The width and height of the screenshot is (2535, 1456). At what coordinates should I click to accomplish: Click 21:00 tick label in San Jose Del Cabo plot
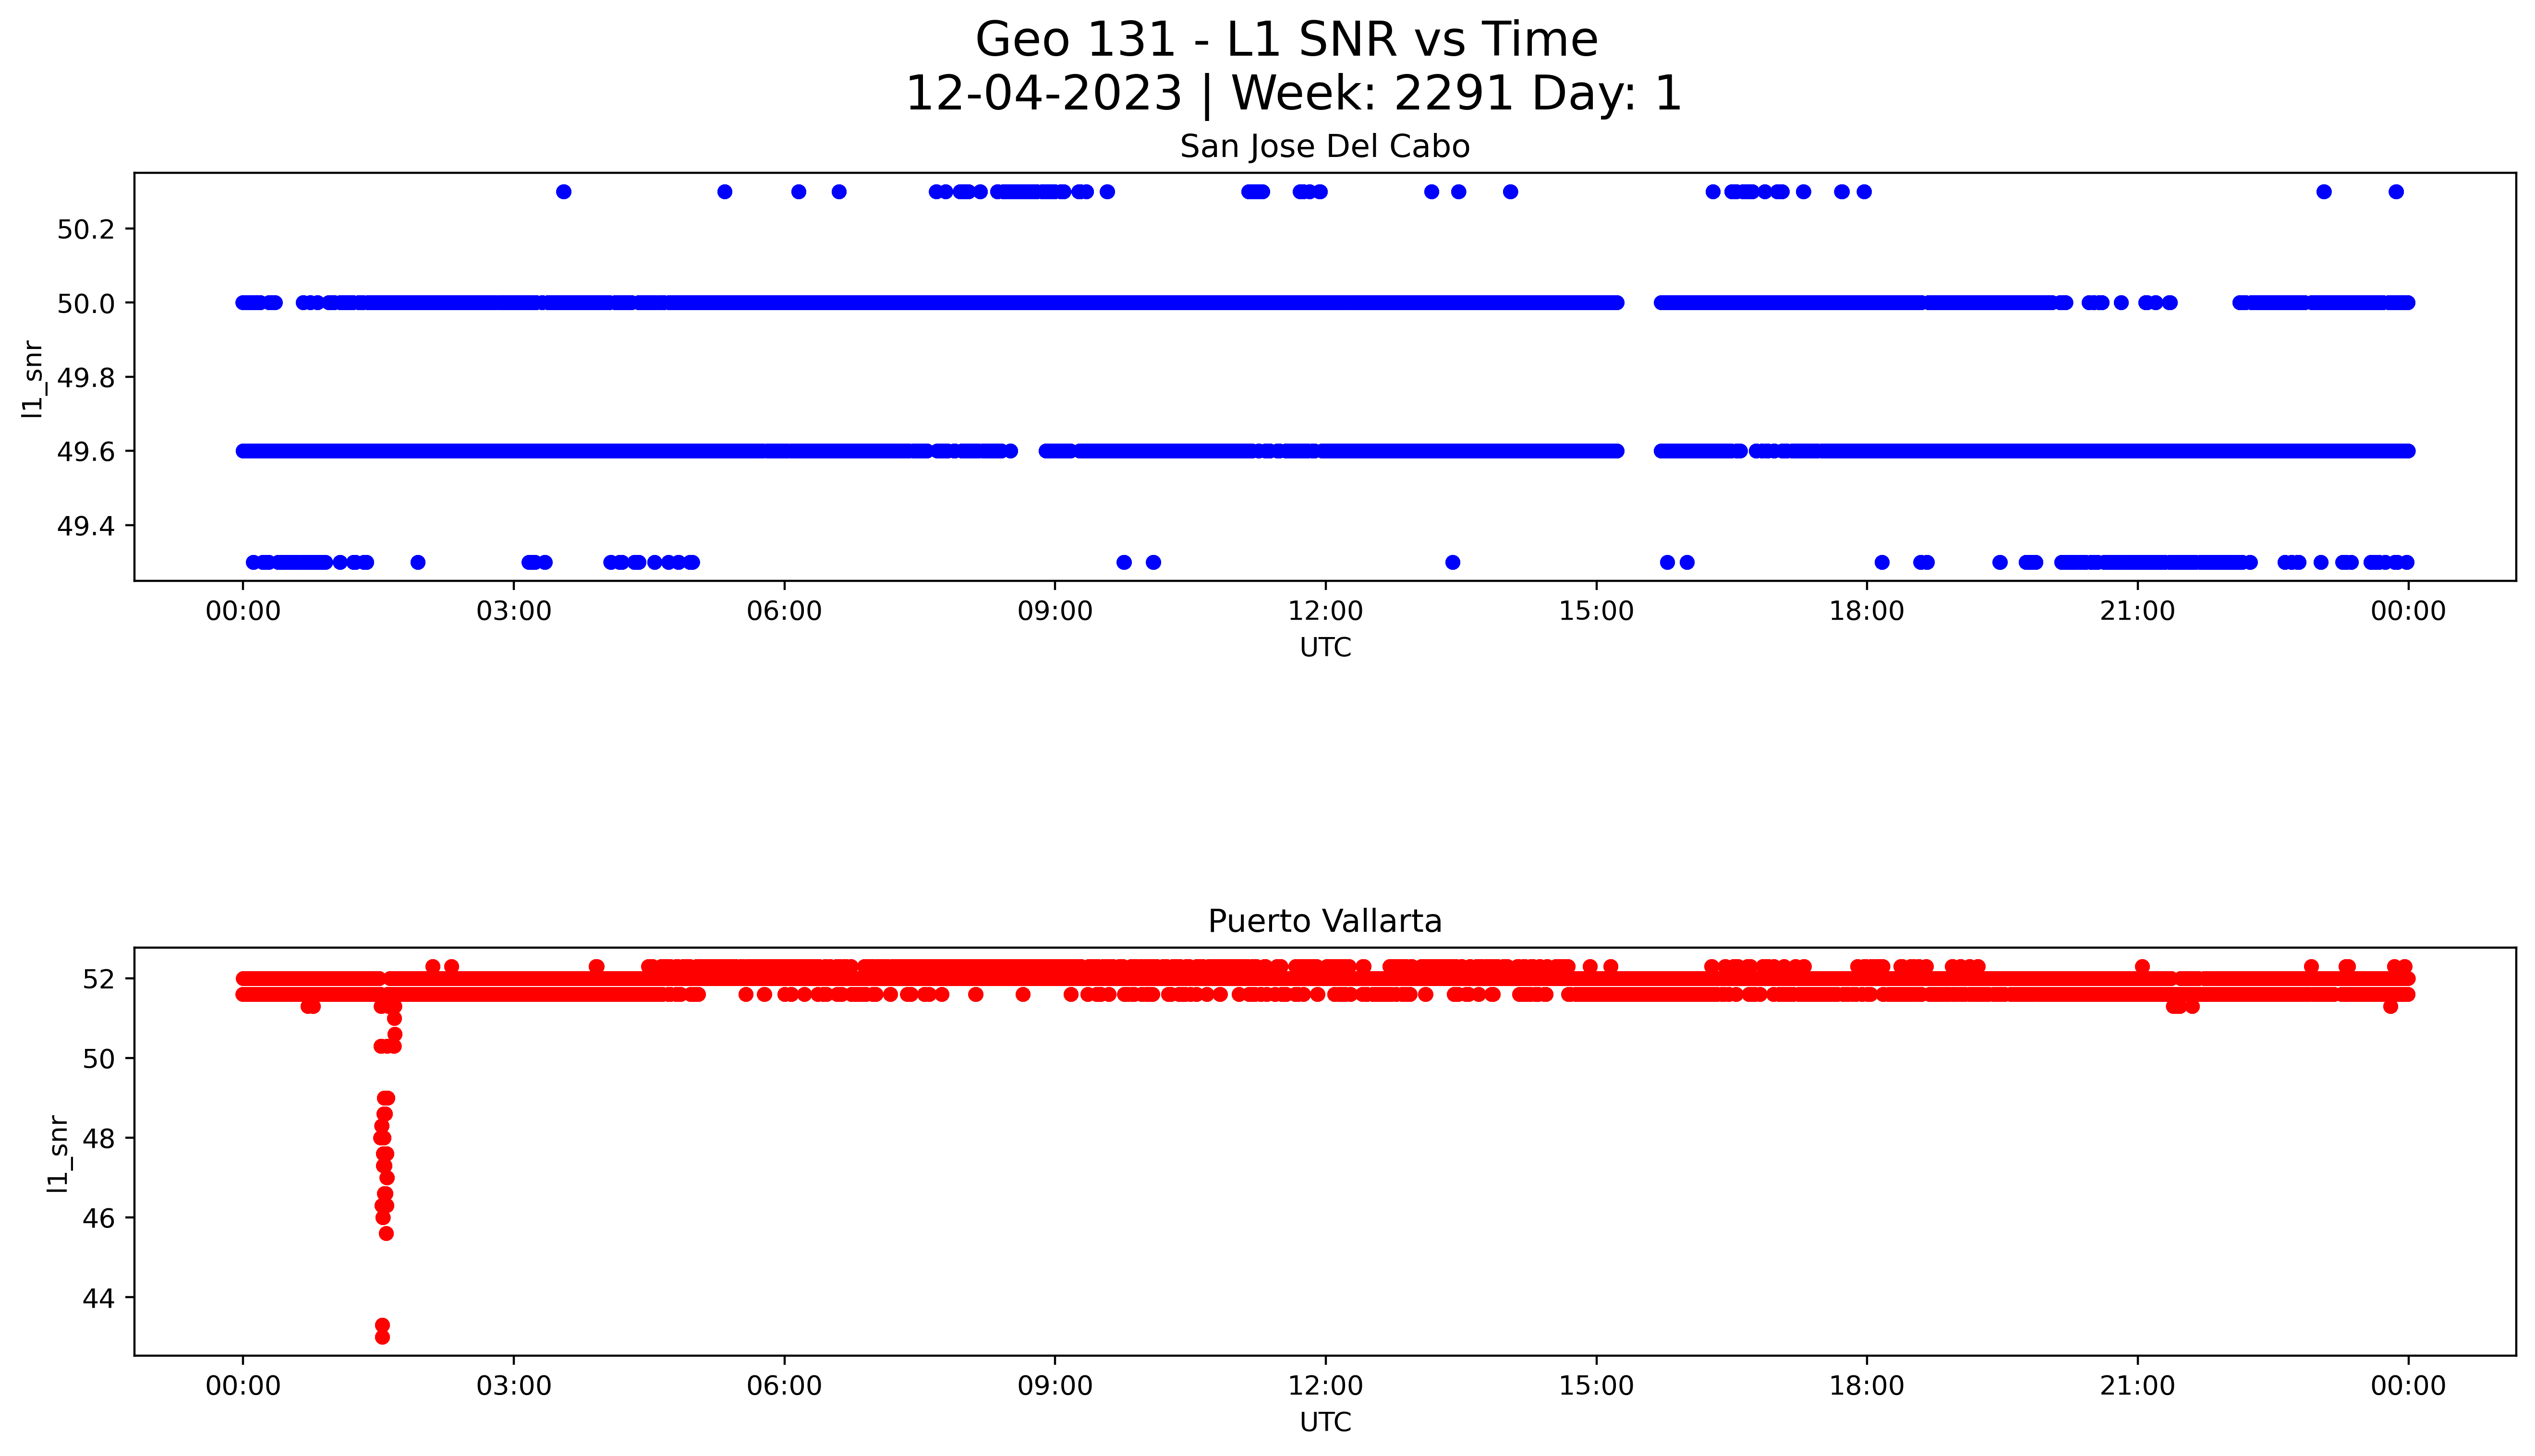tap(2138, 612)
